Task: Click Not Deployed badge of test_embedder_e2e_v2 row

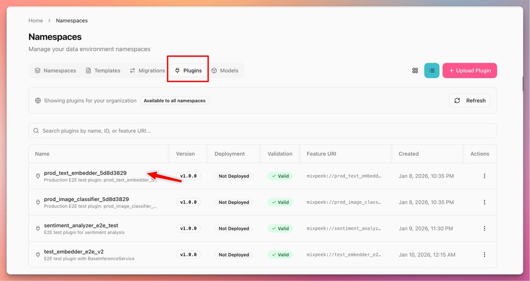Action: 234,255
